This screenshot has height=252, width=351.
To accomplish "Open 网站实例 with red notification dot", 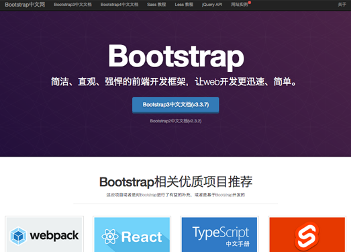I will [240, 5].
